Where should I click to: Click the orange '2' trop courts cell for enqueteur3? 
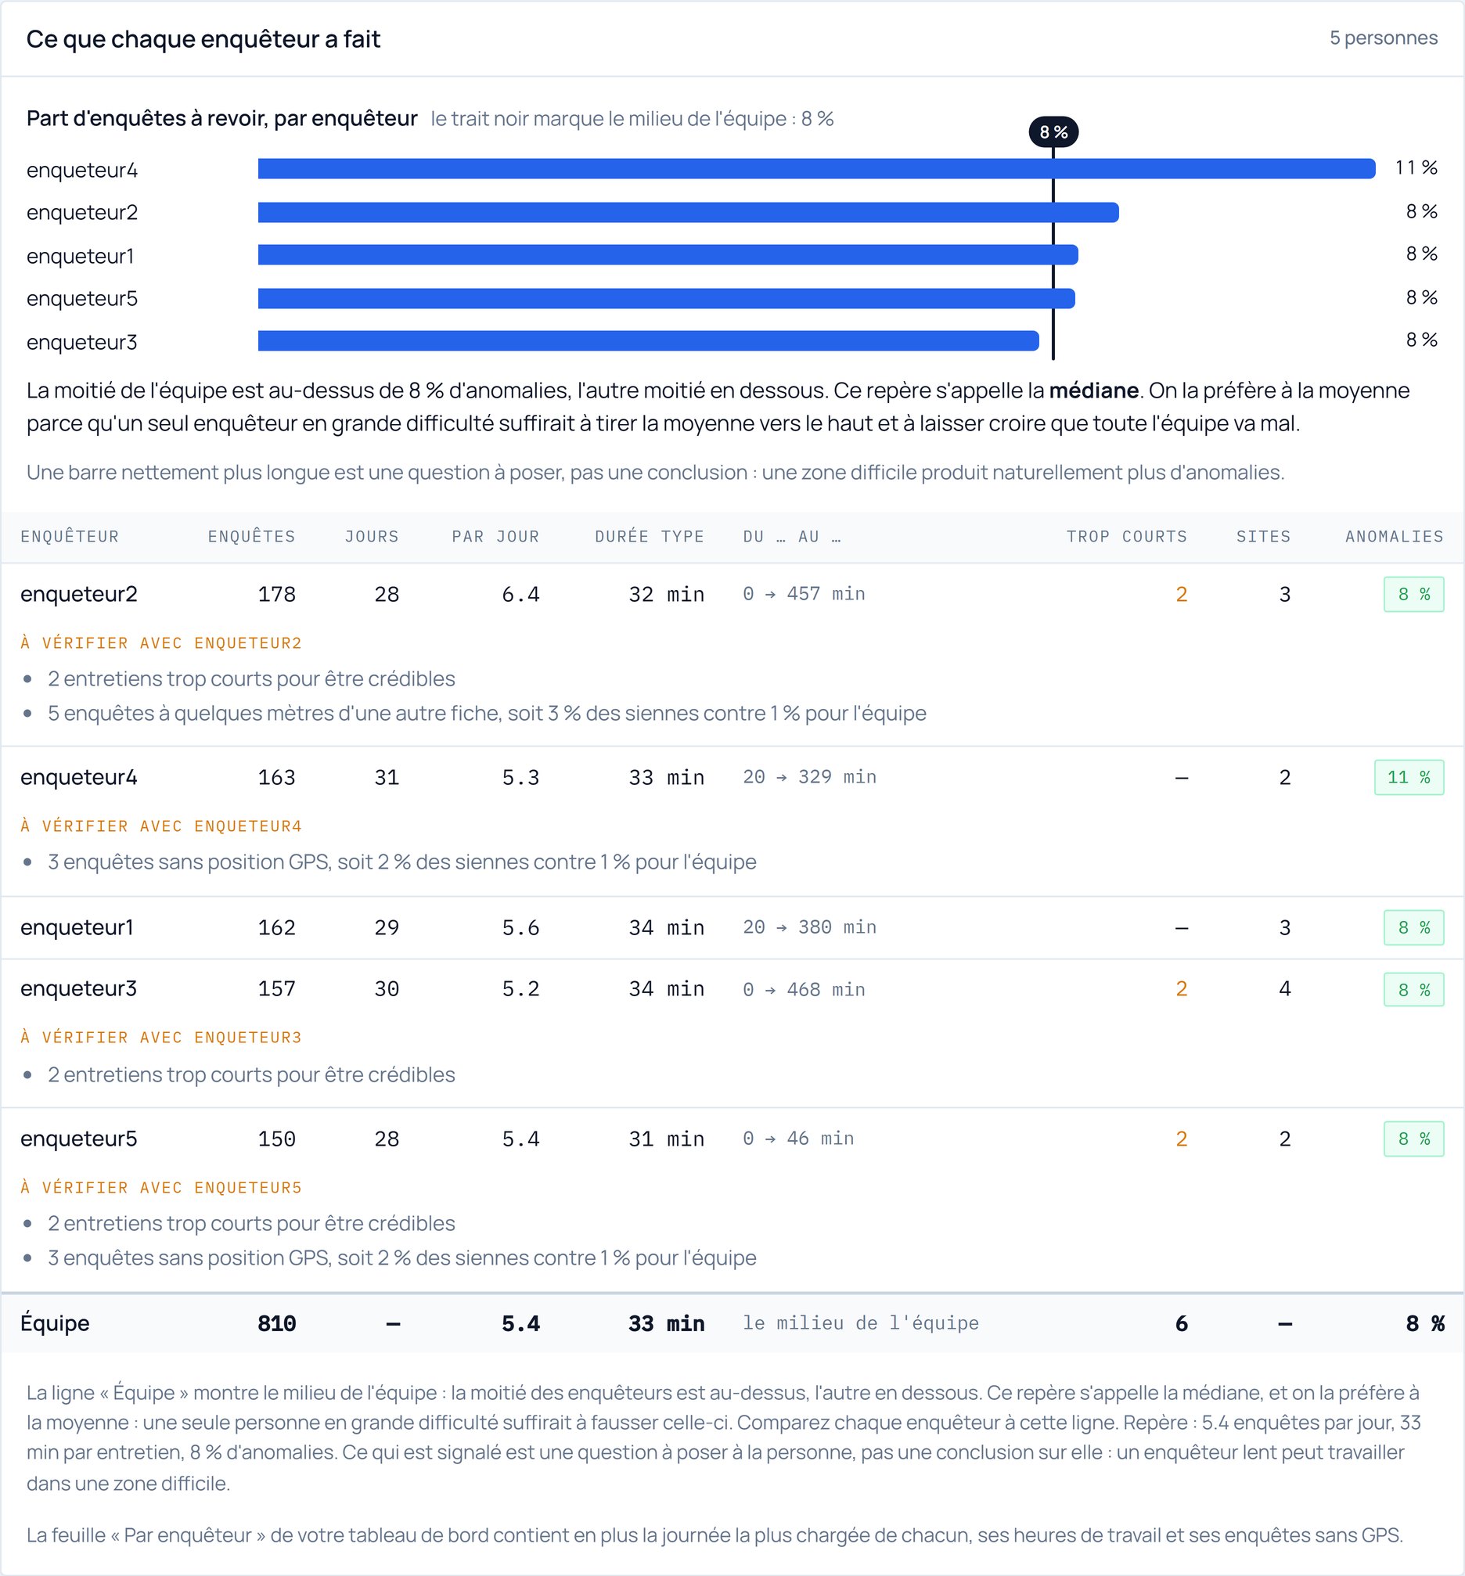pyautogui.click(x=1181, y=989)
